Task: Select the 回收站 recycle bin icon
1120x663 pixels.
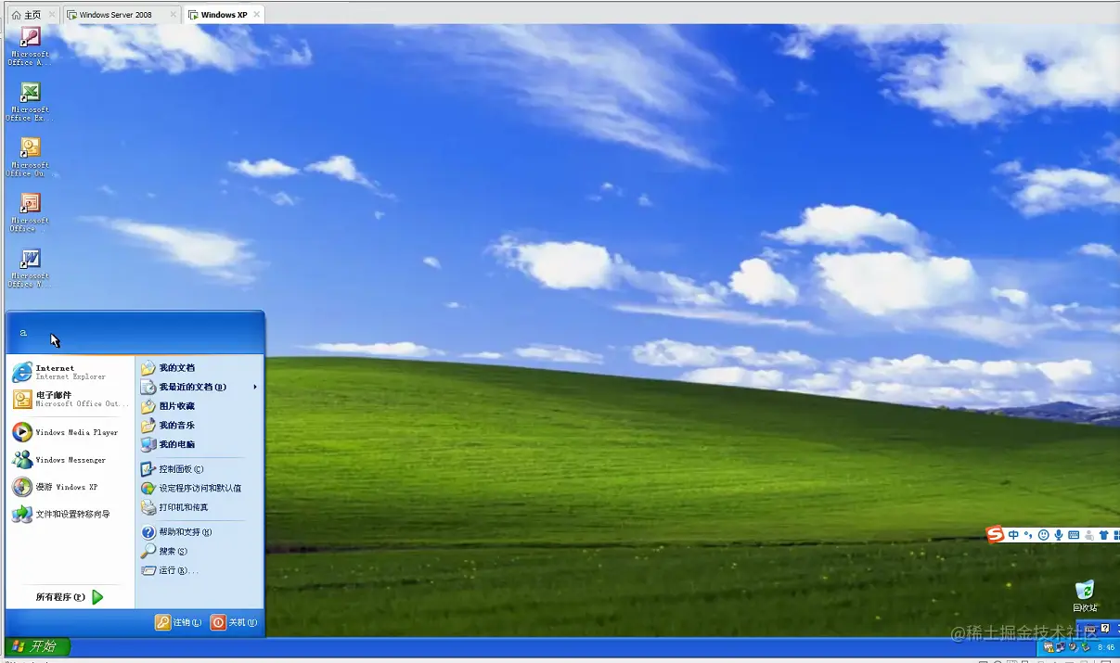Action: (1084, 596)
